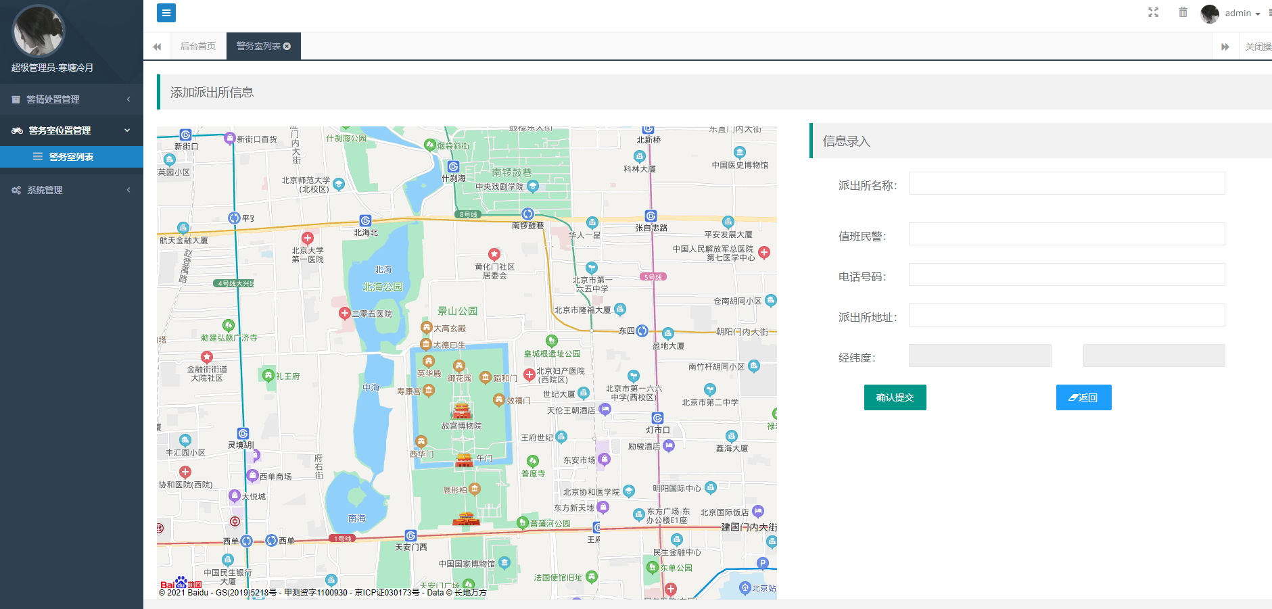Viewport: 1272px width, 609px height.
Task: Click the 灯市口 subway station icon
Action: pos(657,418)
